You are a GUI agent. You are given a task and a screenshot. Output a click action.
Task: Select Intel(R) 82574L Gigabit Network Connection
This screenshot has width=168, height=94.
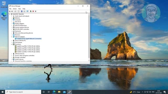(29, 39)
